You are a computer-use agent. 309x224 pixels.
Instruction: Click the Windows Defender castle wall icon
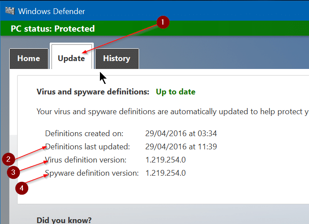pyautogui.click(x=10, y=11)
